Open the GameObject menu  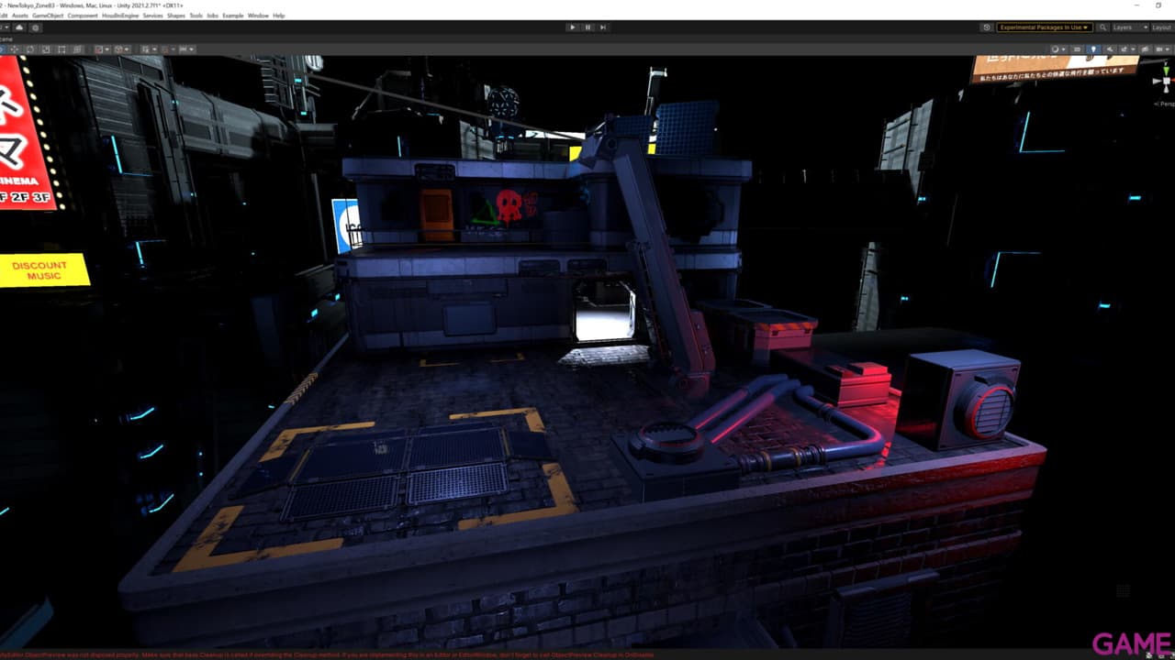coord(48,16)
